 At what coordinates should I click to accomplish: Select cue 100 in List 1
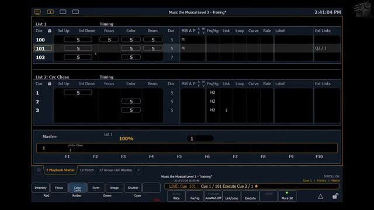click(x=40, y=40)
